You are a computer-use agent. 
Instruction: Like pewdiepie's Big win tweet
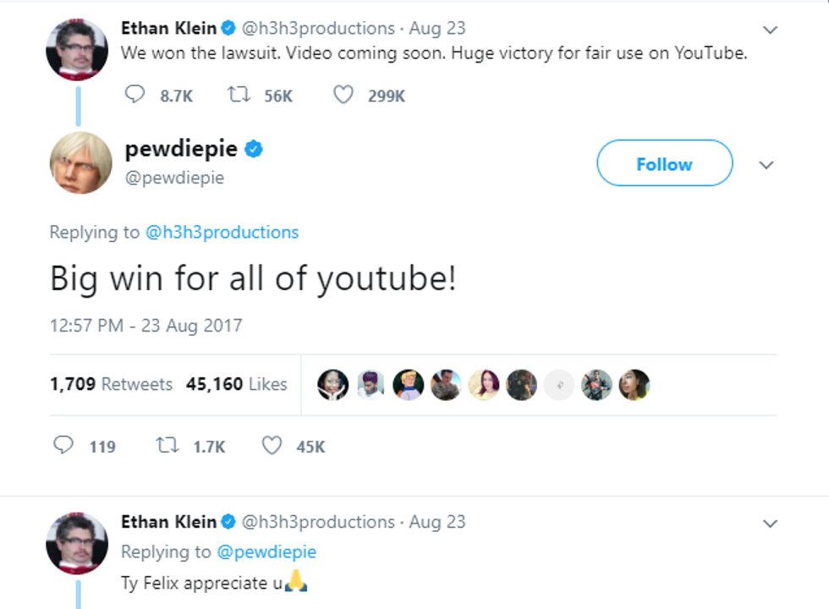(272, 446)
